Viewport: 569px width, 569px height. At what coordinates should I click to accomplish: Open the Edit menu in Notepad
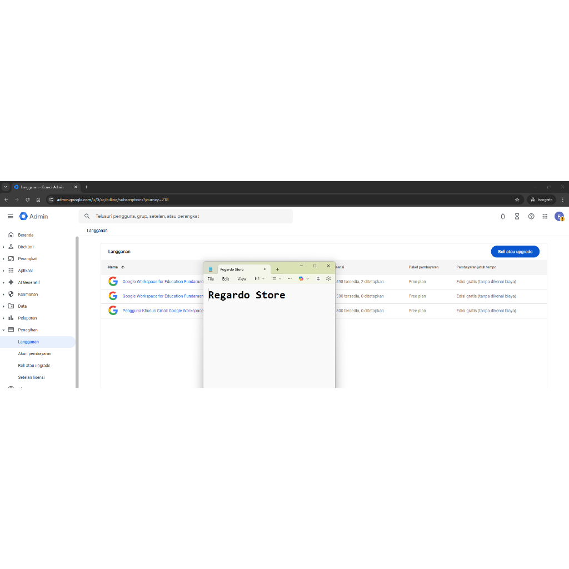point(226,278)
